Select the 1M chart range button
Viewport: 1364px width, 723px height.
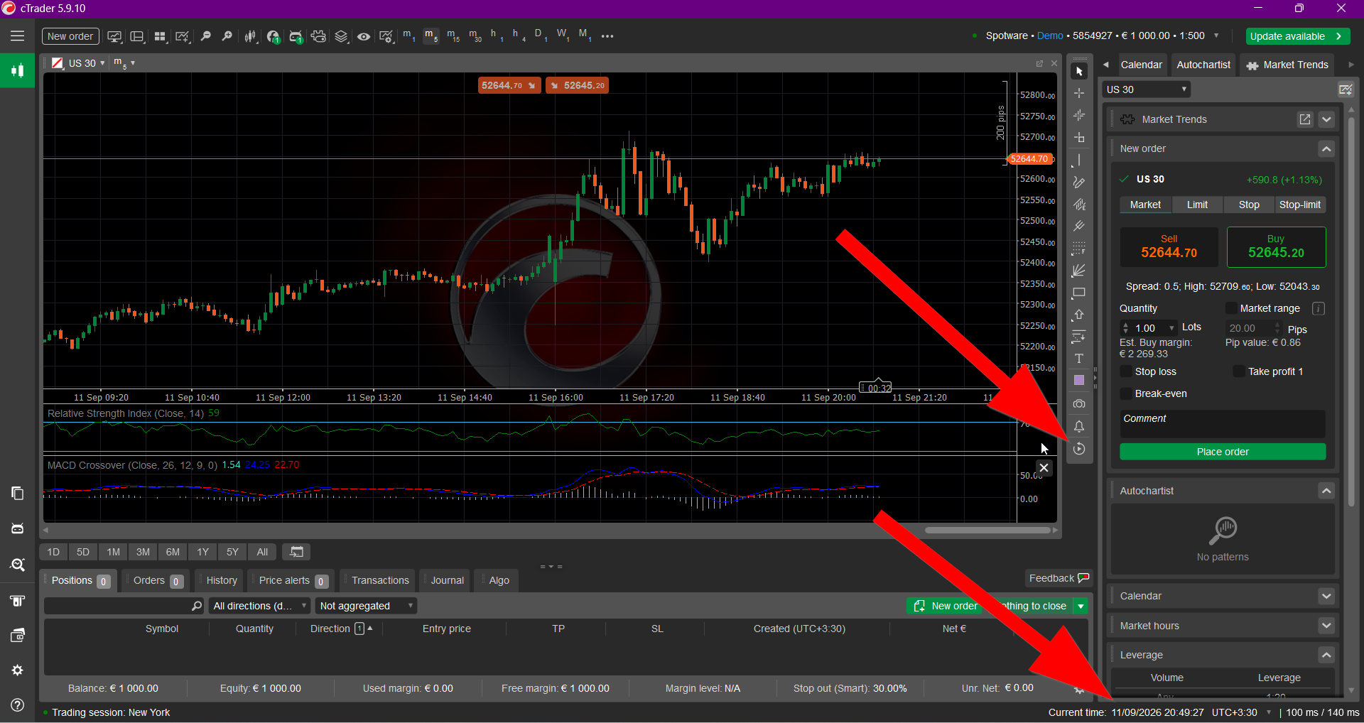click(114, 552)
